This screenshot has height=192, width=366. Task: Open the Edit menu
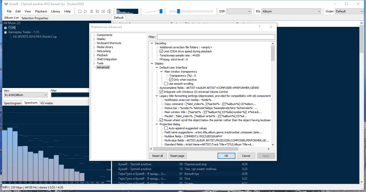tap(18, 11)
